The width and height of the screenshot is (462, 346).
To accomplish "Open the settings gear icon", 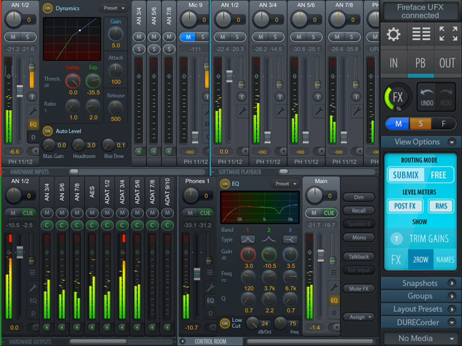I will click(393, 35).
